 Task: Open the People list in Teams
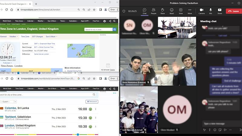tap(153, 11)
